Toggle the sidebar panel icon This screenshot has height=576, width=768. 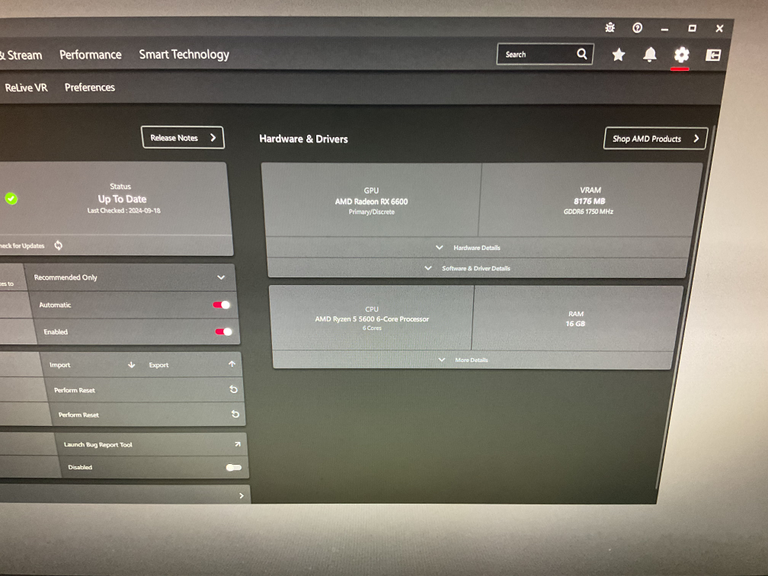(x=712, y=55)
